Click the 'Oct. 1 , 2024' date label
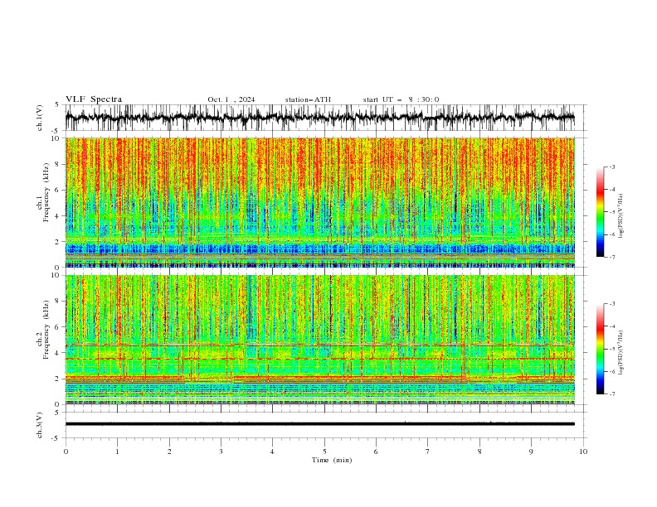Viewport: 657px width, 507px height. pos(231,99)
